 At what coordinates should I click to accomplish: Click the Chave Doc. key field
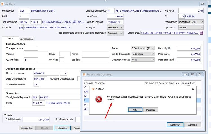[x=170, y=33]
